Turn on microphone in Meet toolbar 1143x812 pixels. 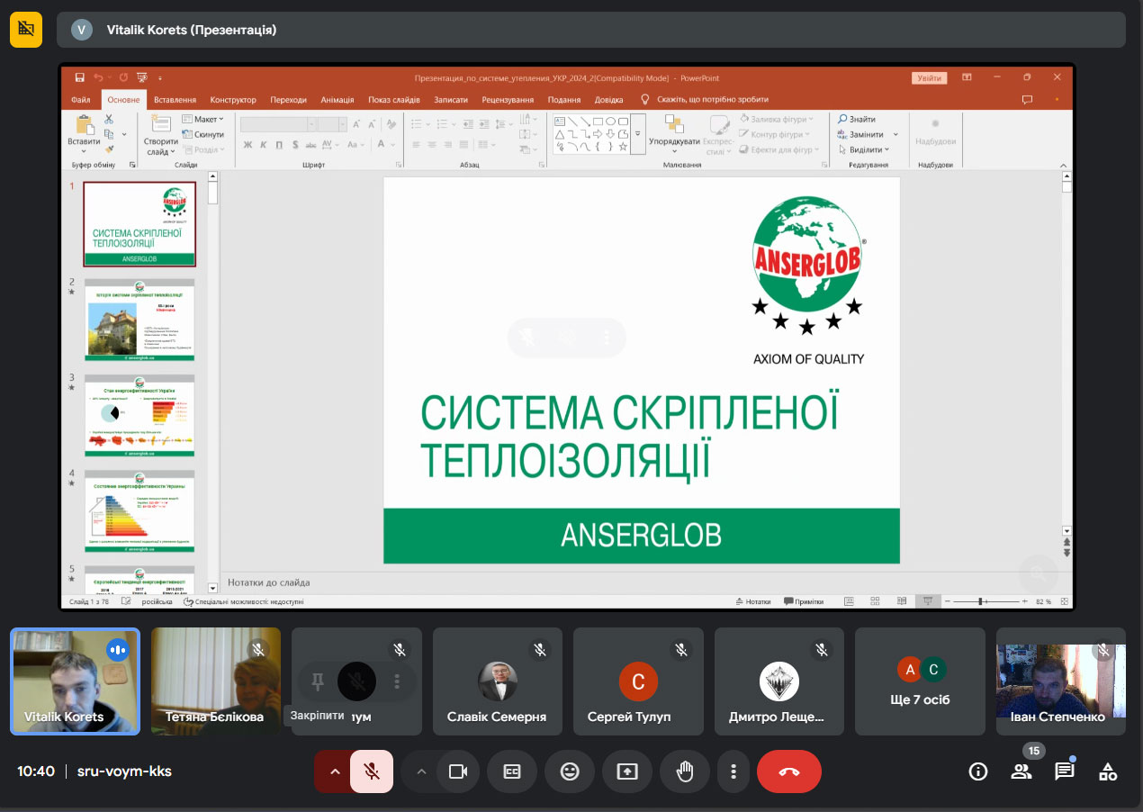(x=371, y=771)
